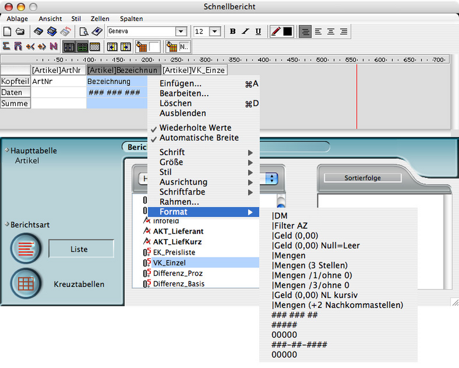
Task: Click the Liste button
Action: pyautogui.click(x=81, y=249)
